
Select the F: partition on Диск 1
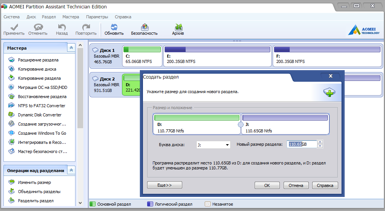click(327, 56)
